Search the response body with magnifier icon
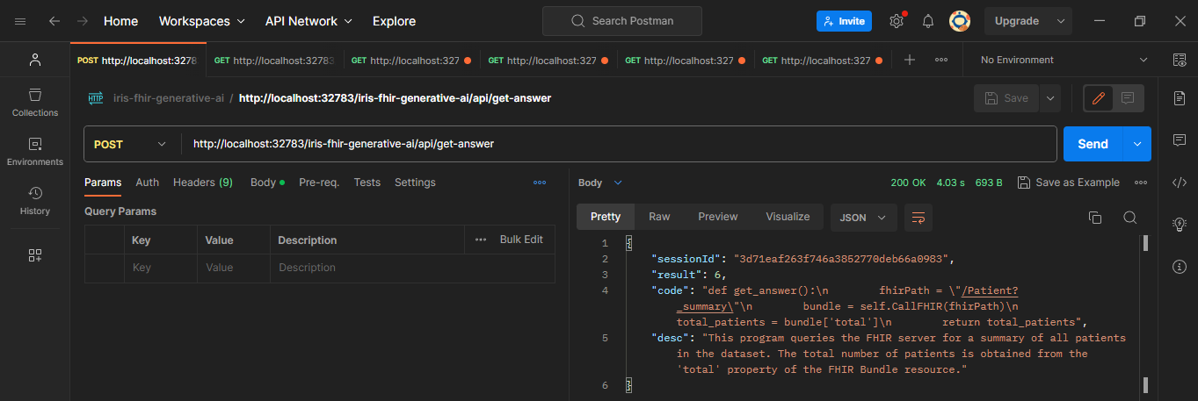The image size is (1198, 401). tap(1130, 217)
